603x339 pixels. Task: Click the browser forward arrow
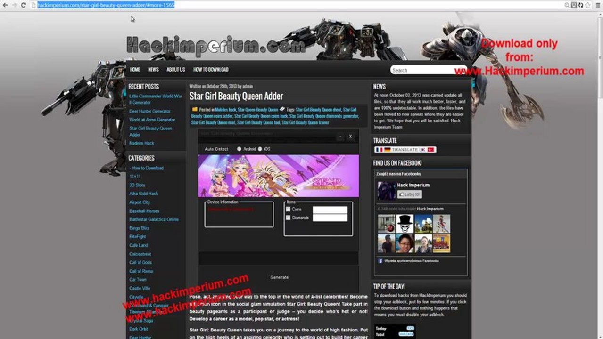(x=14, y=5)
